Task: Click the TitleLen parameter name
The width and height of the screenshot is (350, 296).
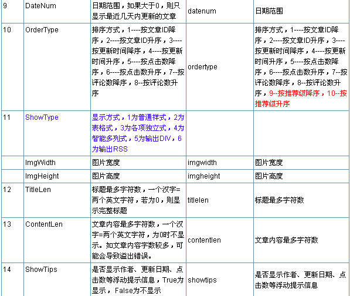Action: pos(38,190)
